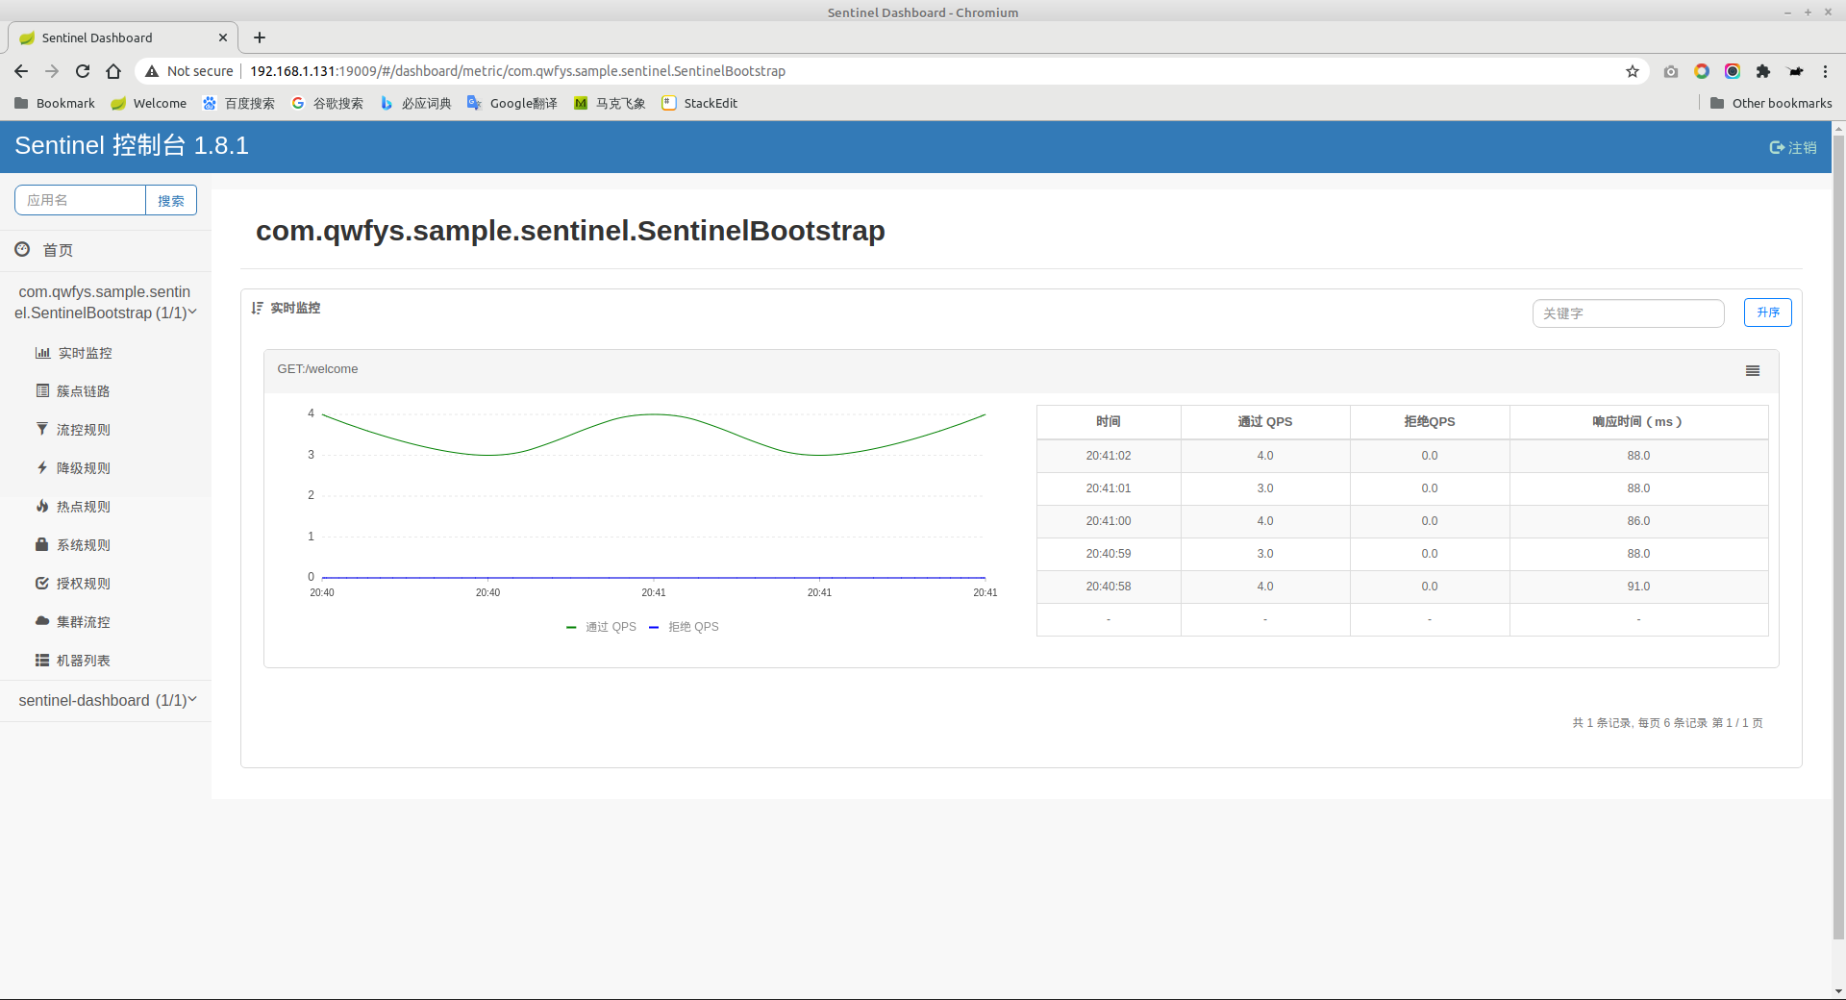Click the 20:41:01 time cell

(x=1109, y=488)
